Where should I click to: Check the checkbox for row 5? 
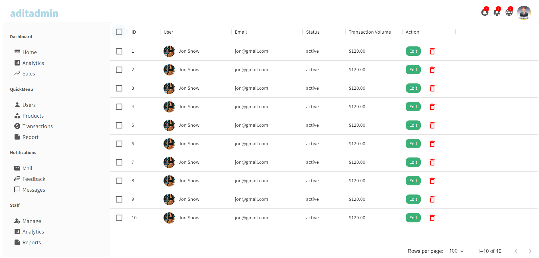coord(119,125)
